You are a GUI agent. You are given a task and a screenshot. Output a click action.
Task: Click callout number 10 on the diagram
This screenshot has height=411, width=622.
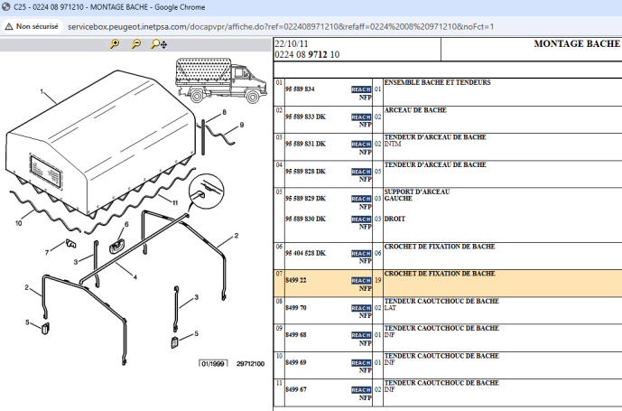[18, 222]
